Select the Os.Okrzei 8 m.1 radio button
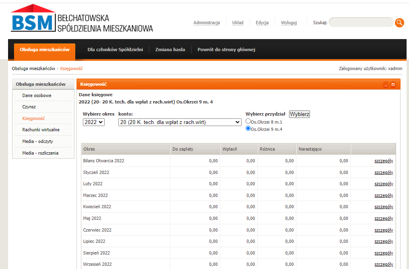Image resolution: width=409 pixels, height=269 pixels. 248,122
